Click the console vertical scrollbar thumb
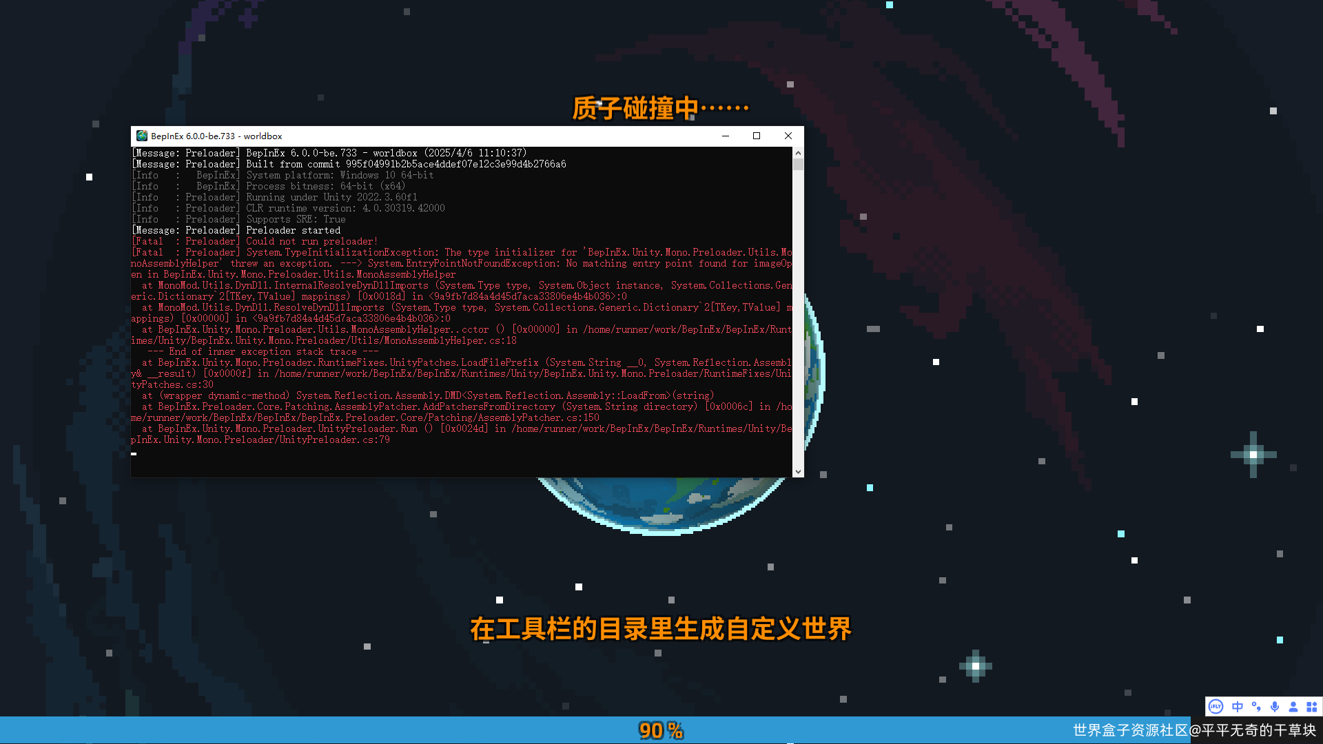This screenshot has height=744, width=1323. 798,165
